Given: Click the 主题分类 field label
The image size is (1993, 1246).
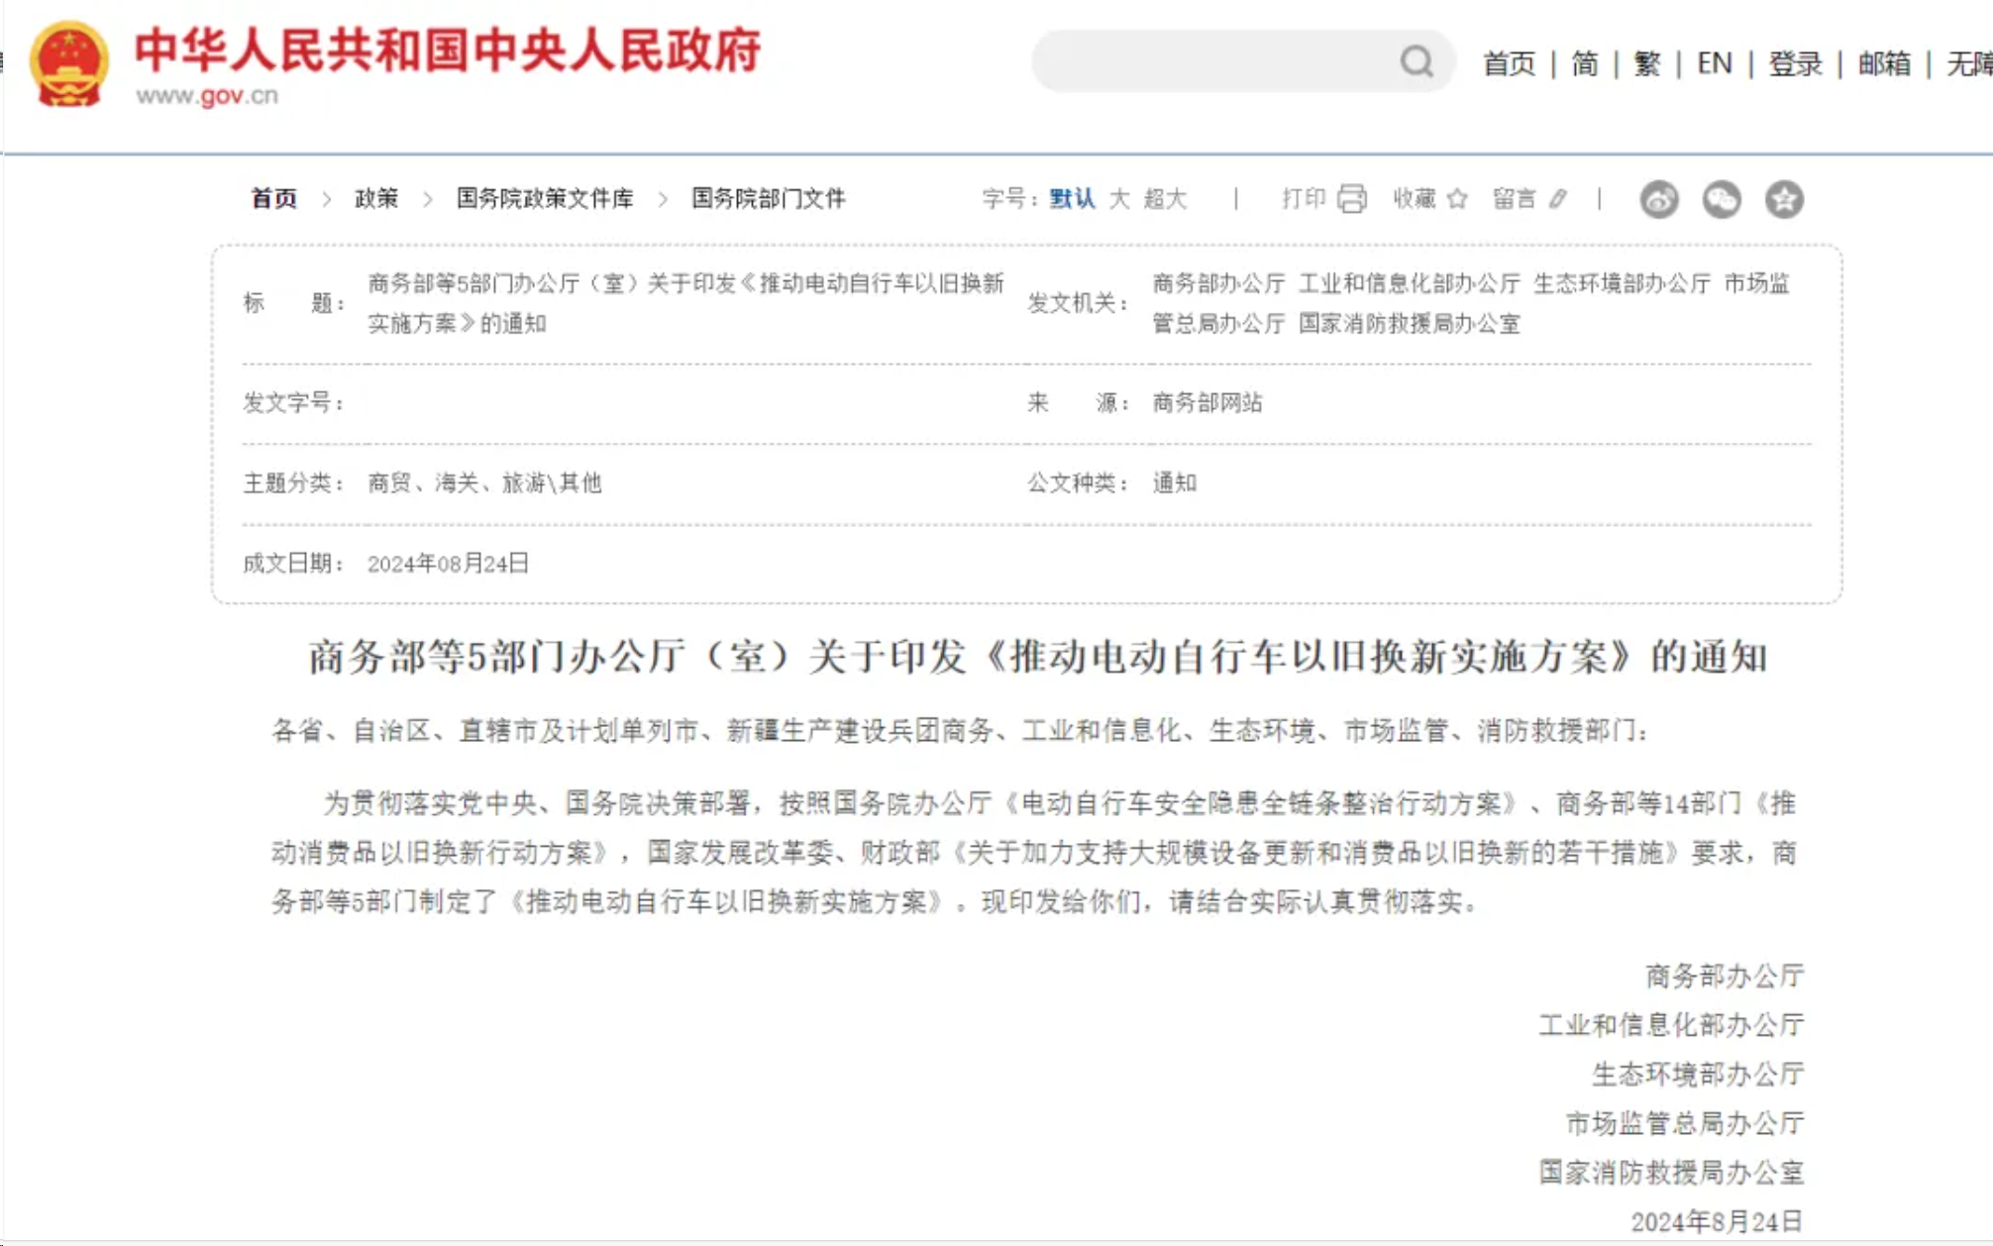Looking at the screenshot, I should [x=293, y=483].
